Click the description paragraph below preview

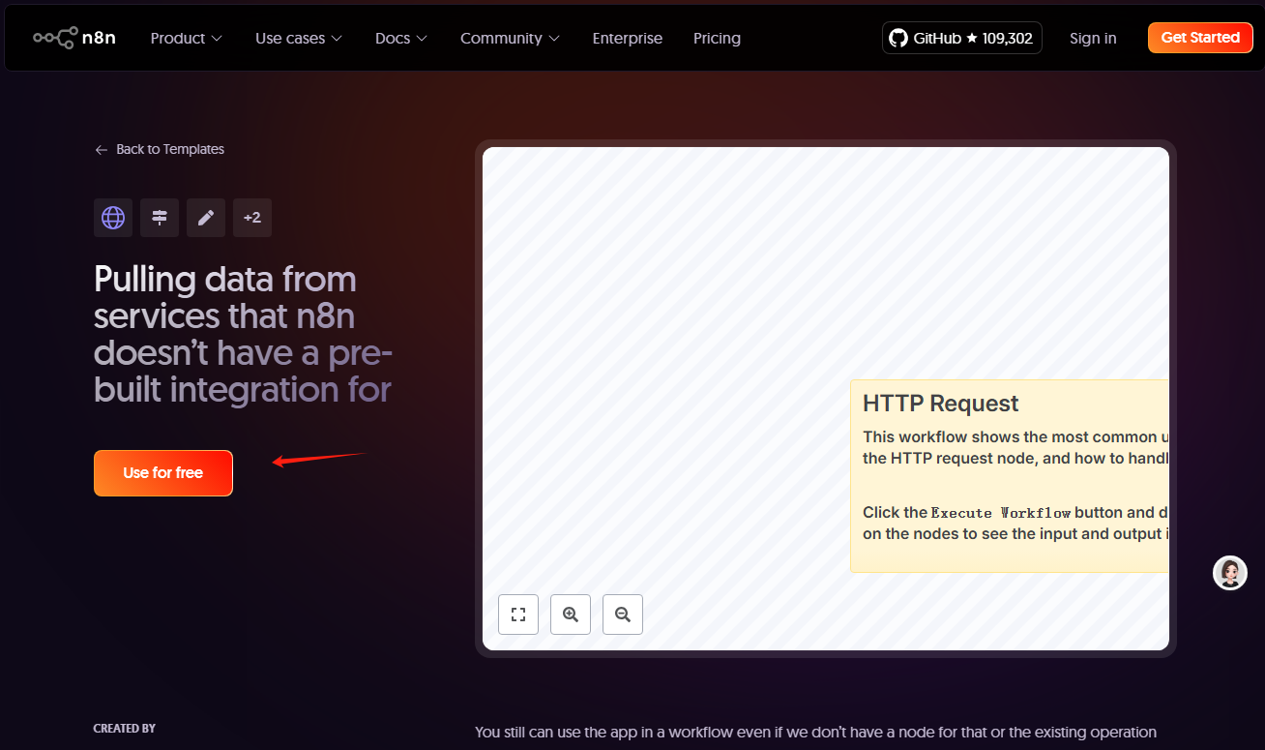click(x=815, y=733)
